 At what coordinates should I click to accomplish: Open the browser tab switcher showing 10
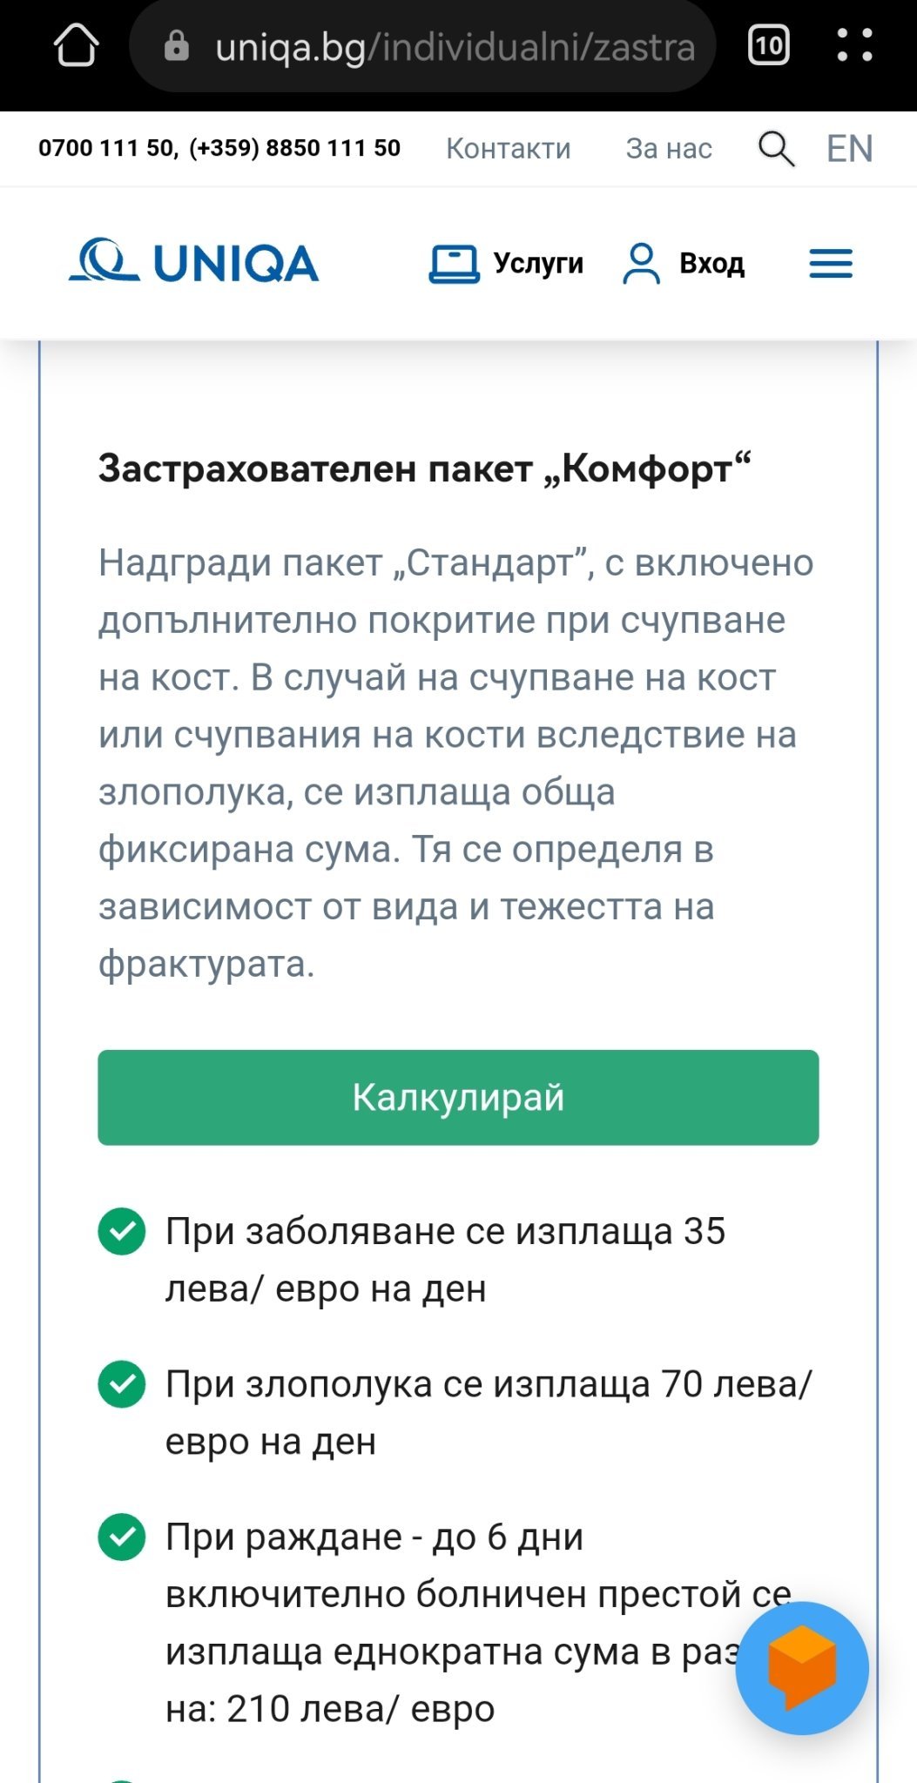coord(768,45)
